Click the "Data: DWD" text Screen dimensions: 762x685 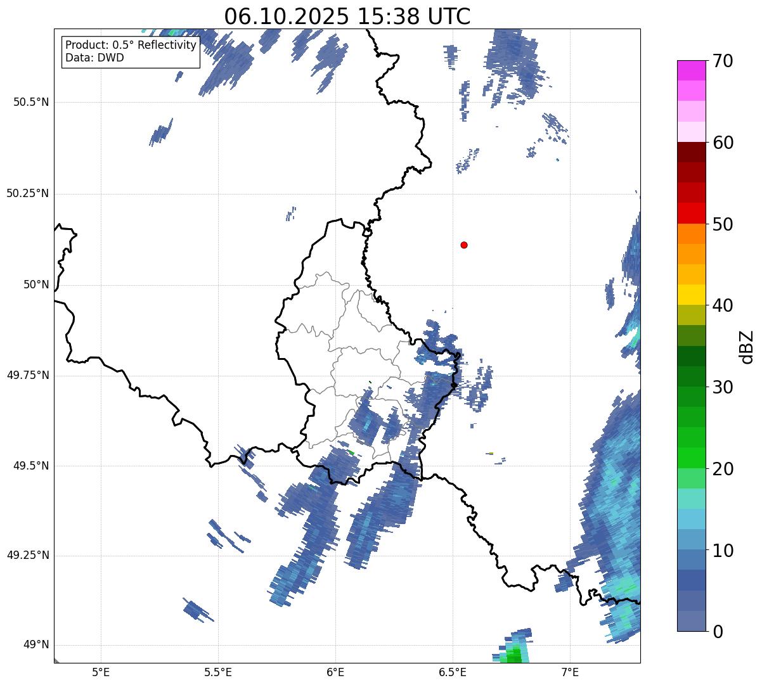(x=94, y=58)
